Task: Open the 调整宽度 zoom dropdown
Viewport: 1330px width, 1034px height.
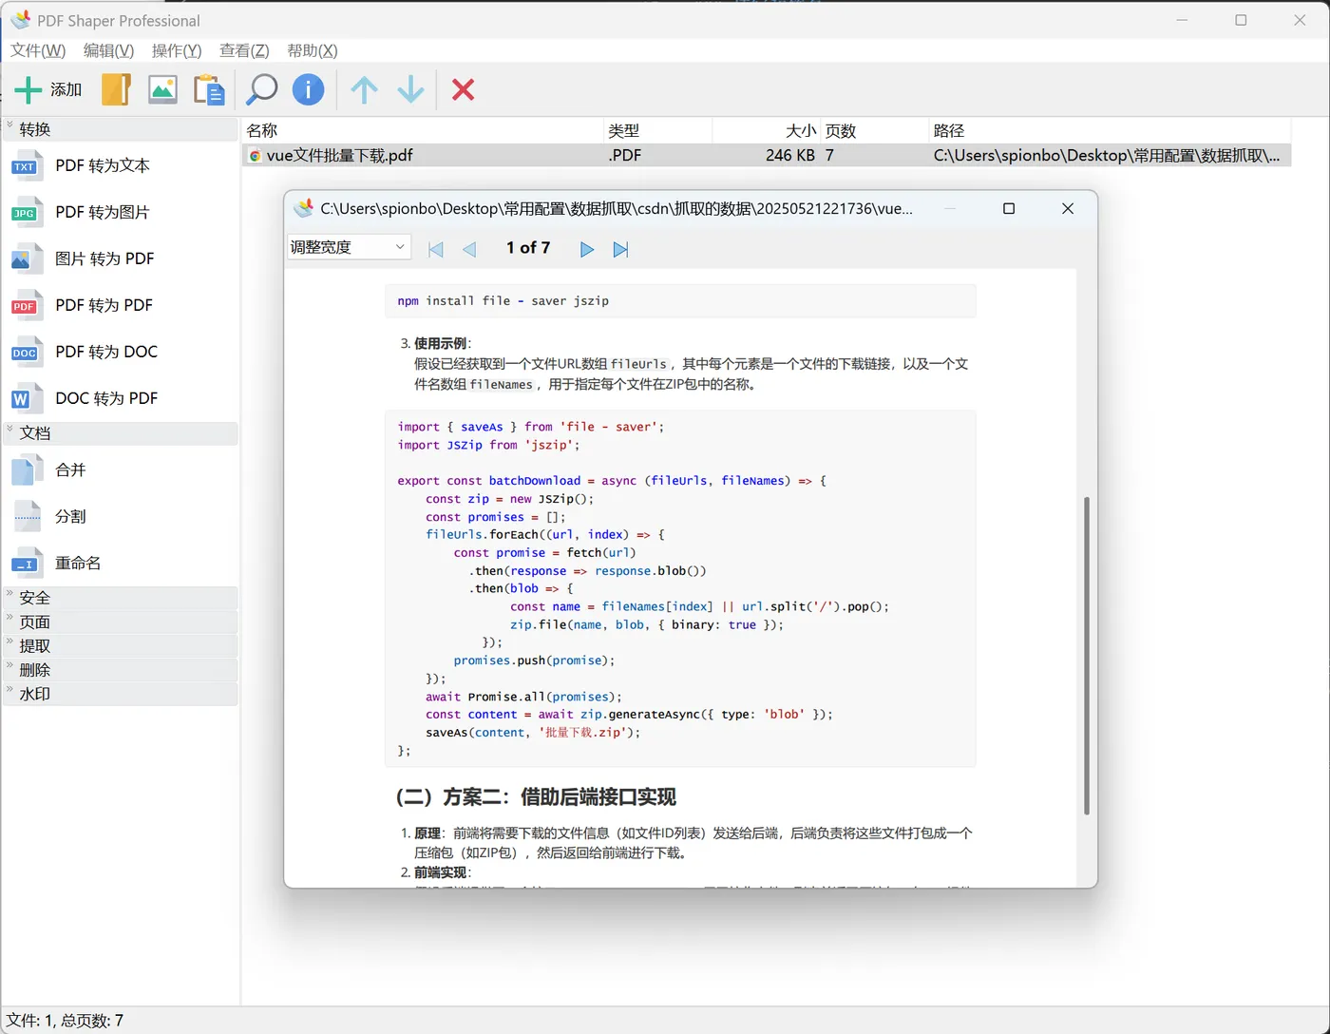Action: pos(349,247)
